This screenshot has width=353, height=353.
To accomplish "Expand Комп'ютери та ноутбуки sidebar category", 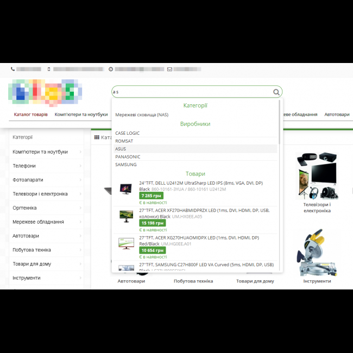I will (x=46, y=152).
